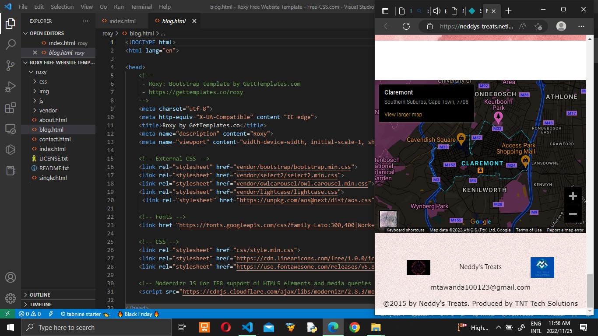Expand the Outline panel

40,295
